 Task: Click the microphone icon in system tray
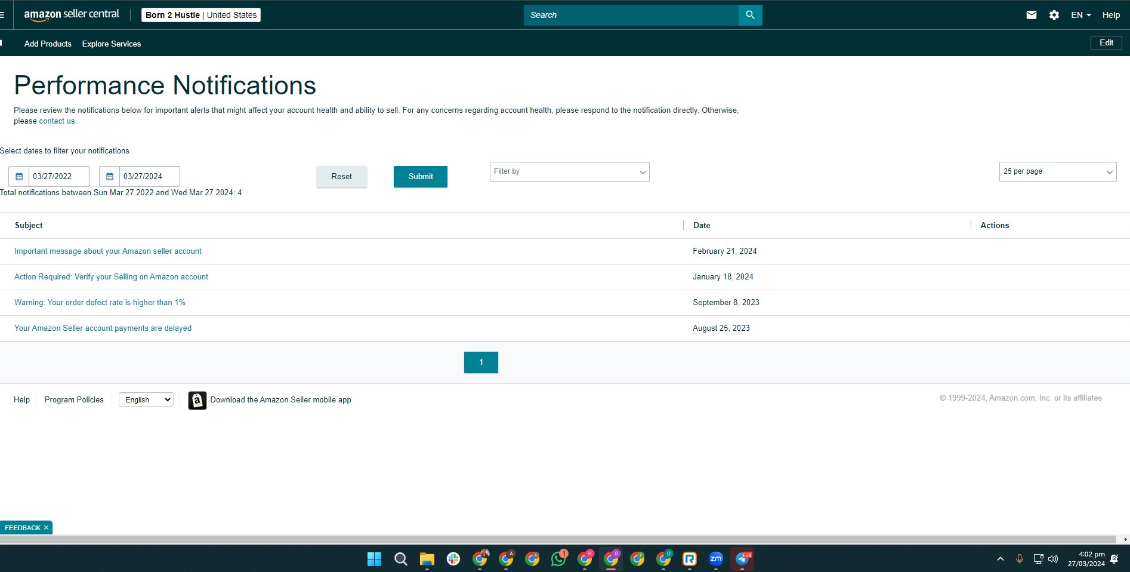pos(1020,559)
